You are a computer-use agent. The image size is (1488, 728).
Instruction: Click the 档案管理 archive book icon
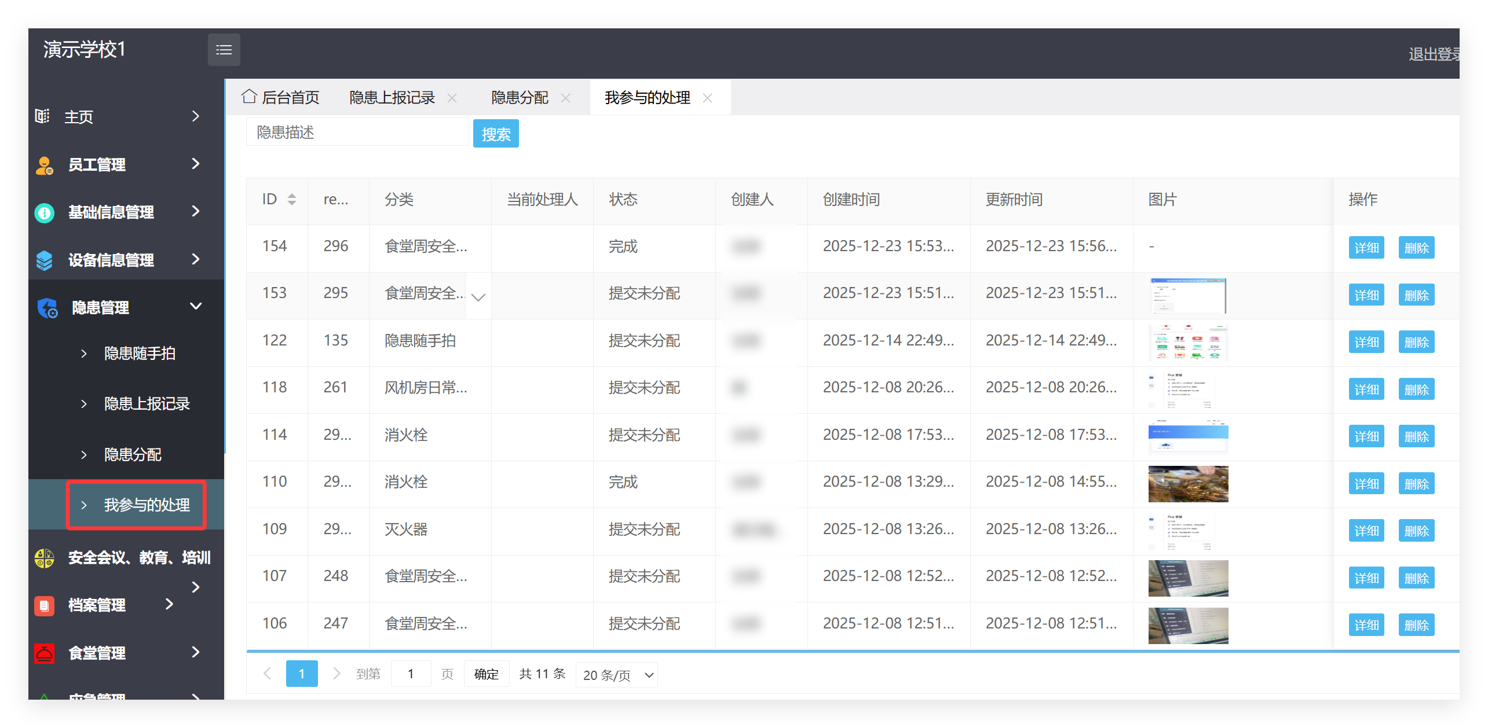point(43,605)
